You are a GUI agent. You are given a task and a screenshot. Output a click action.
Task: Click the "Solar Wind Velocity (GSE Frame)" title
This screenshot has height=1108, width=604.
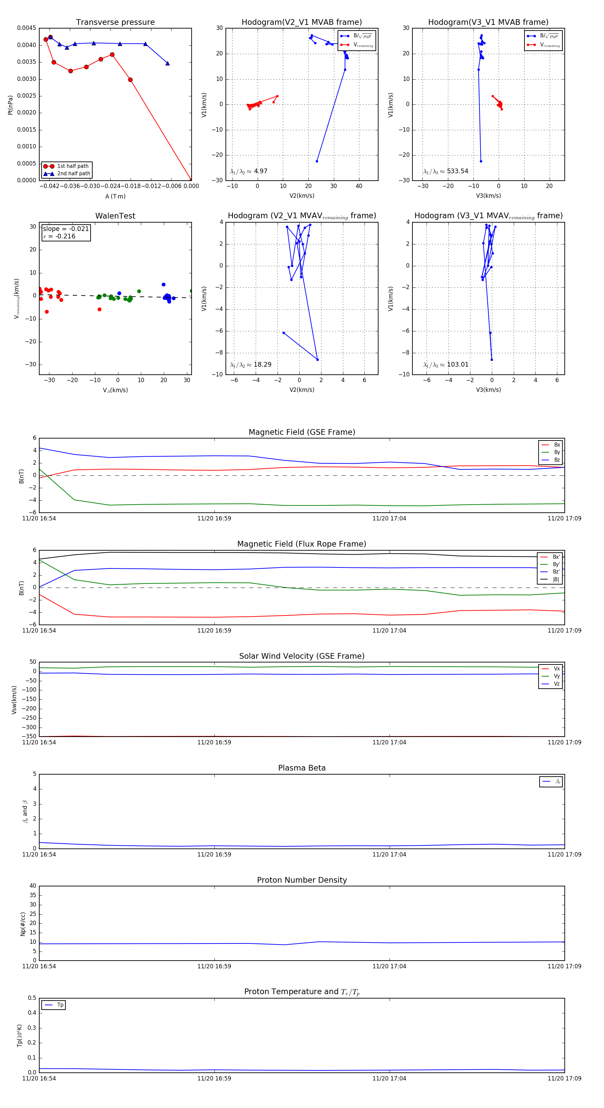tap(302, 656)
